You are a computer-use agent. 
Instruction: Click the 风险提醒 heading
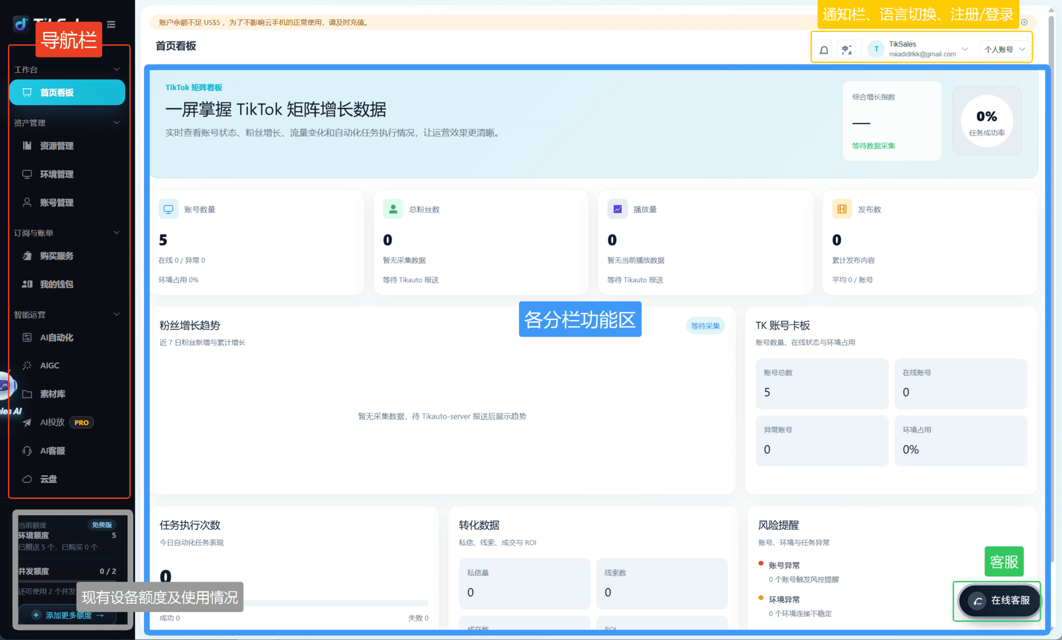coord(778,525)
